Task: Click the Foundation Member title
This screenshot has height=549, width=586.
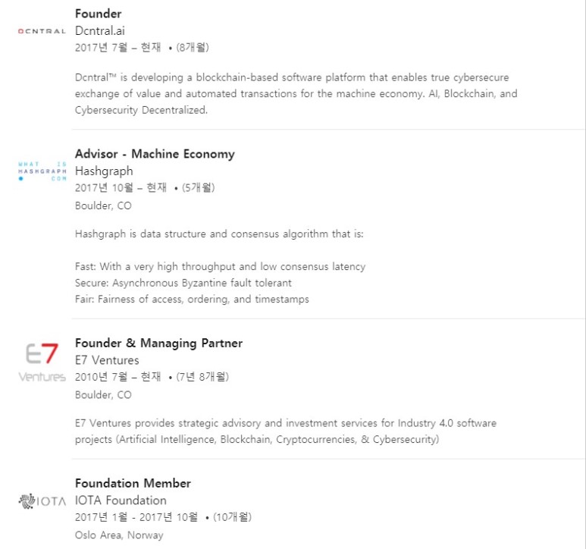Action: (133, 483)
